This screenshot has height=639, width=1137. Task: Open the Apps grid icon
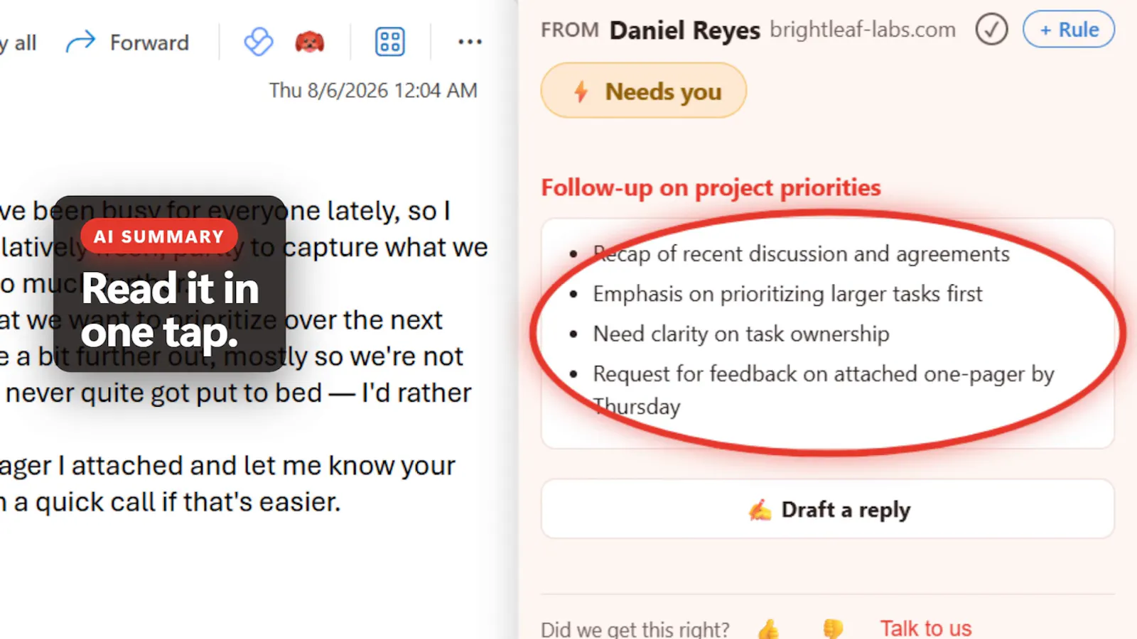click(x=390, y=42)
